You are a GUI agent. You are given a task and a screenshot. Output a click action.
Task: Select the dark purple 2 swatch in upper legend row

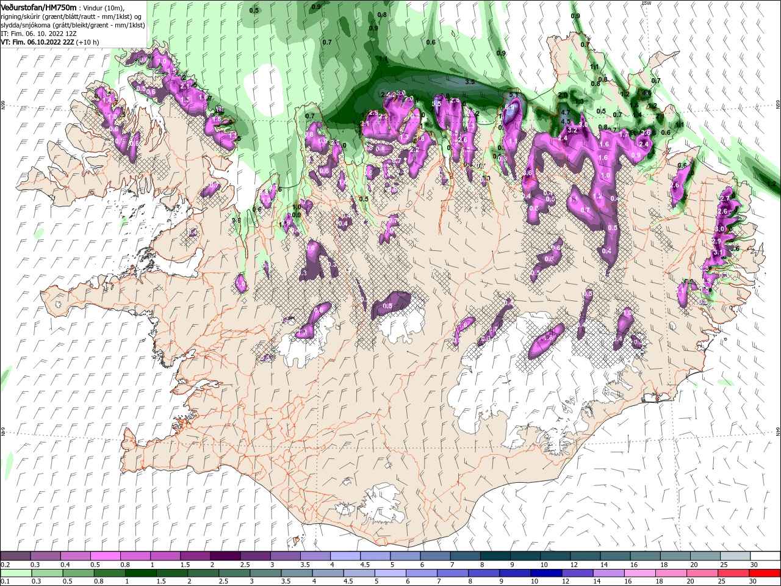point(225,556)
